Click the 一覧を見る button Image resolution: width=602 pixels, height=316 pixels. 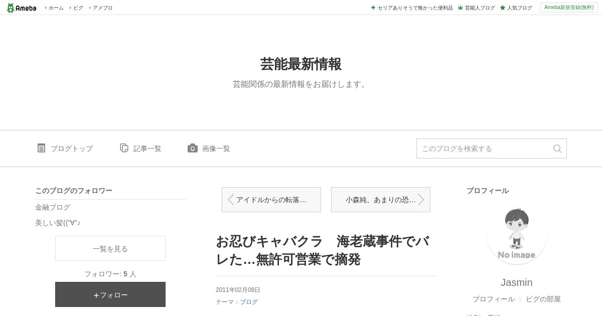coord(110,248)
